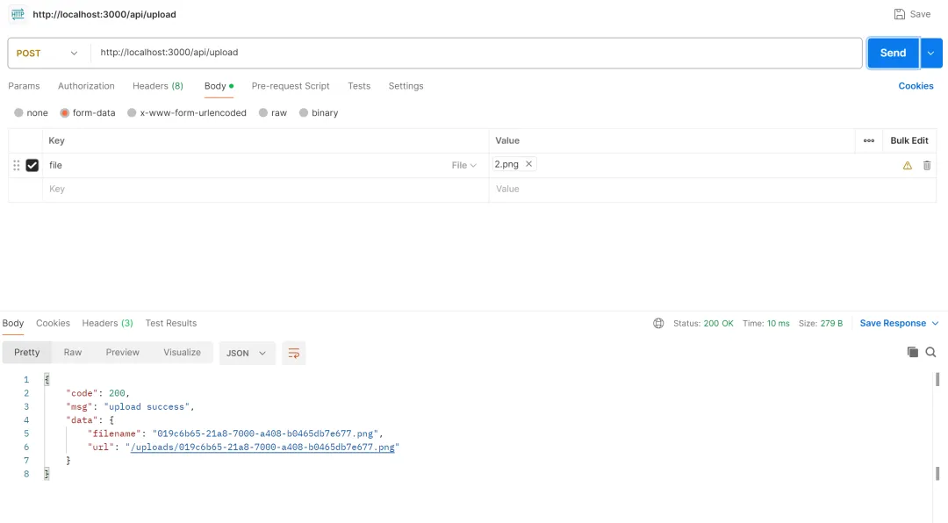Viewport: 948px width, 523px height.
Task: Select the binary body type radio
Action: [x=304, y=112]
